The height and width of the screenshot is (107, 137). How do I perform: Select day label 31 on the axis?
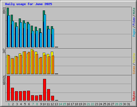click(x=128, y=104)
